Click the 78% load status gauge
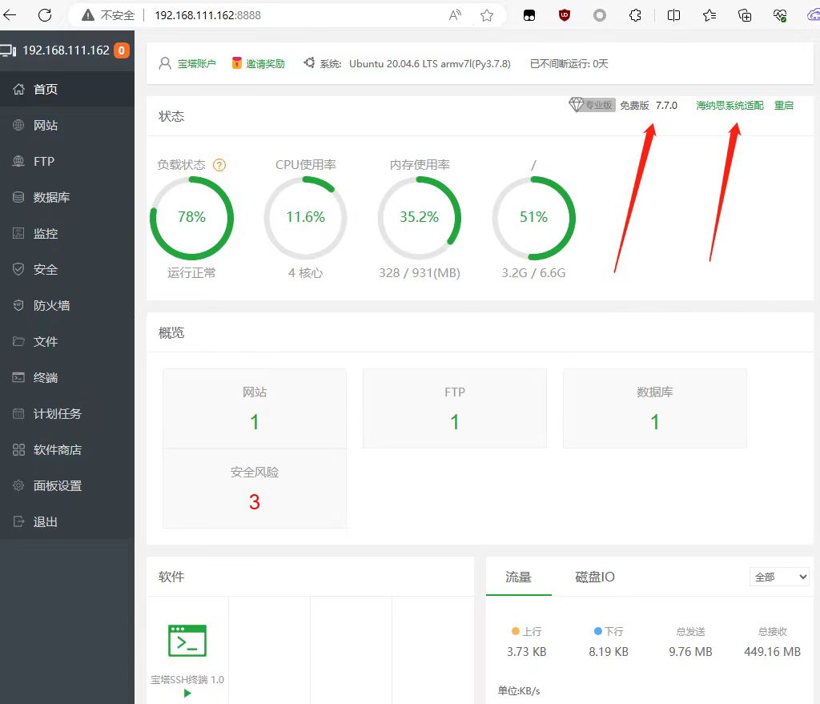Screen dimensions: 820x704 click(191, 218)
